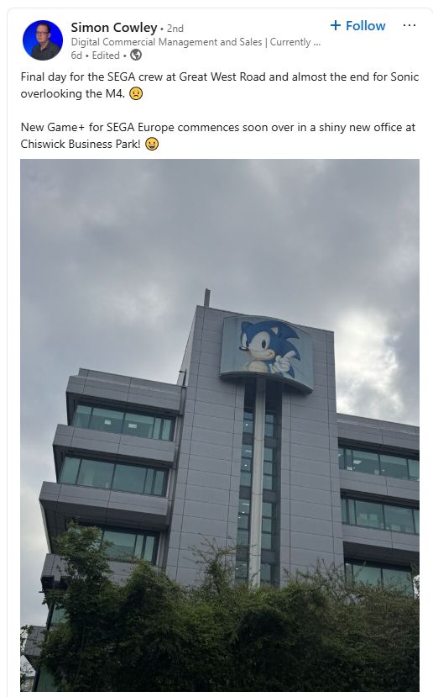The image size is (433, 697).
Task: Click the plus icon beside Follow
Action: (336, 25)
